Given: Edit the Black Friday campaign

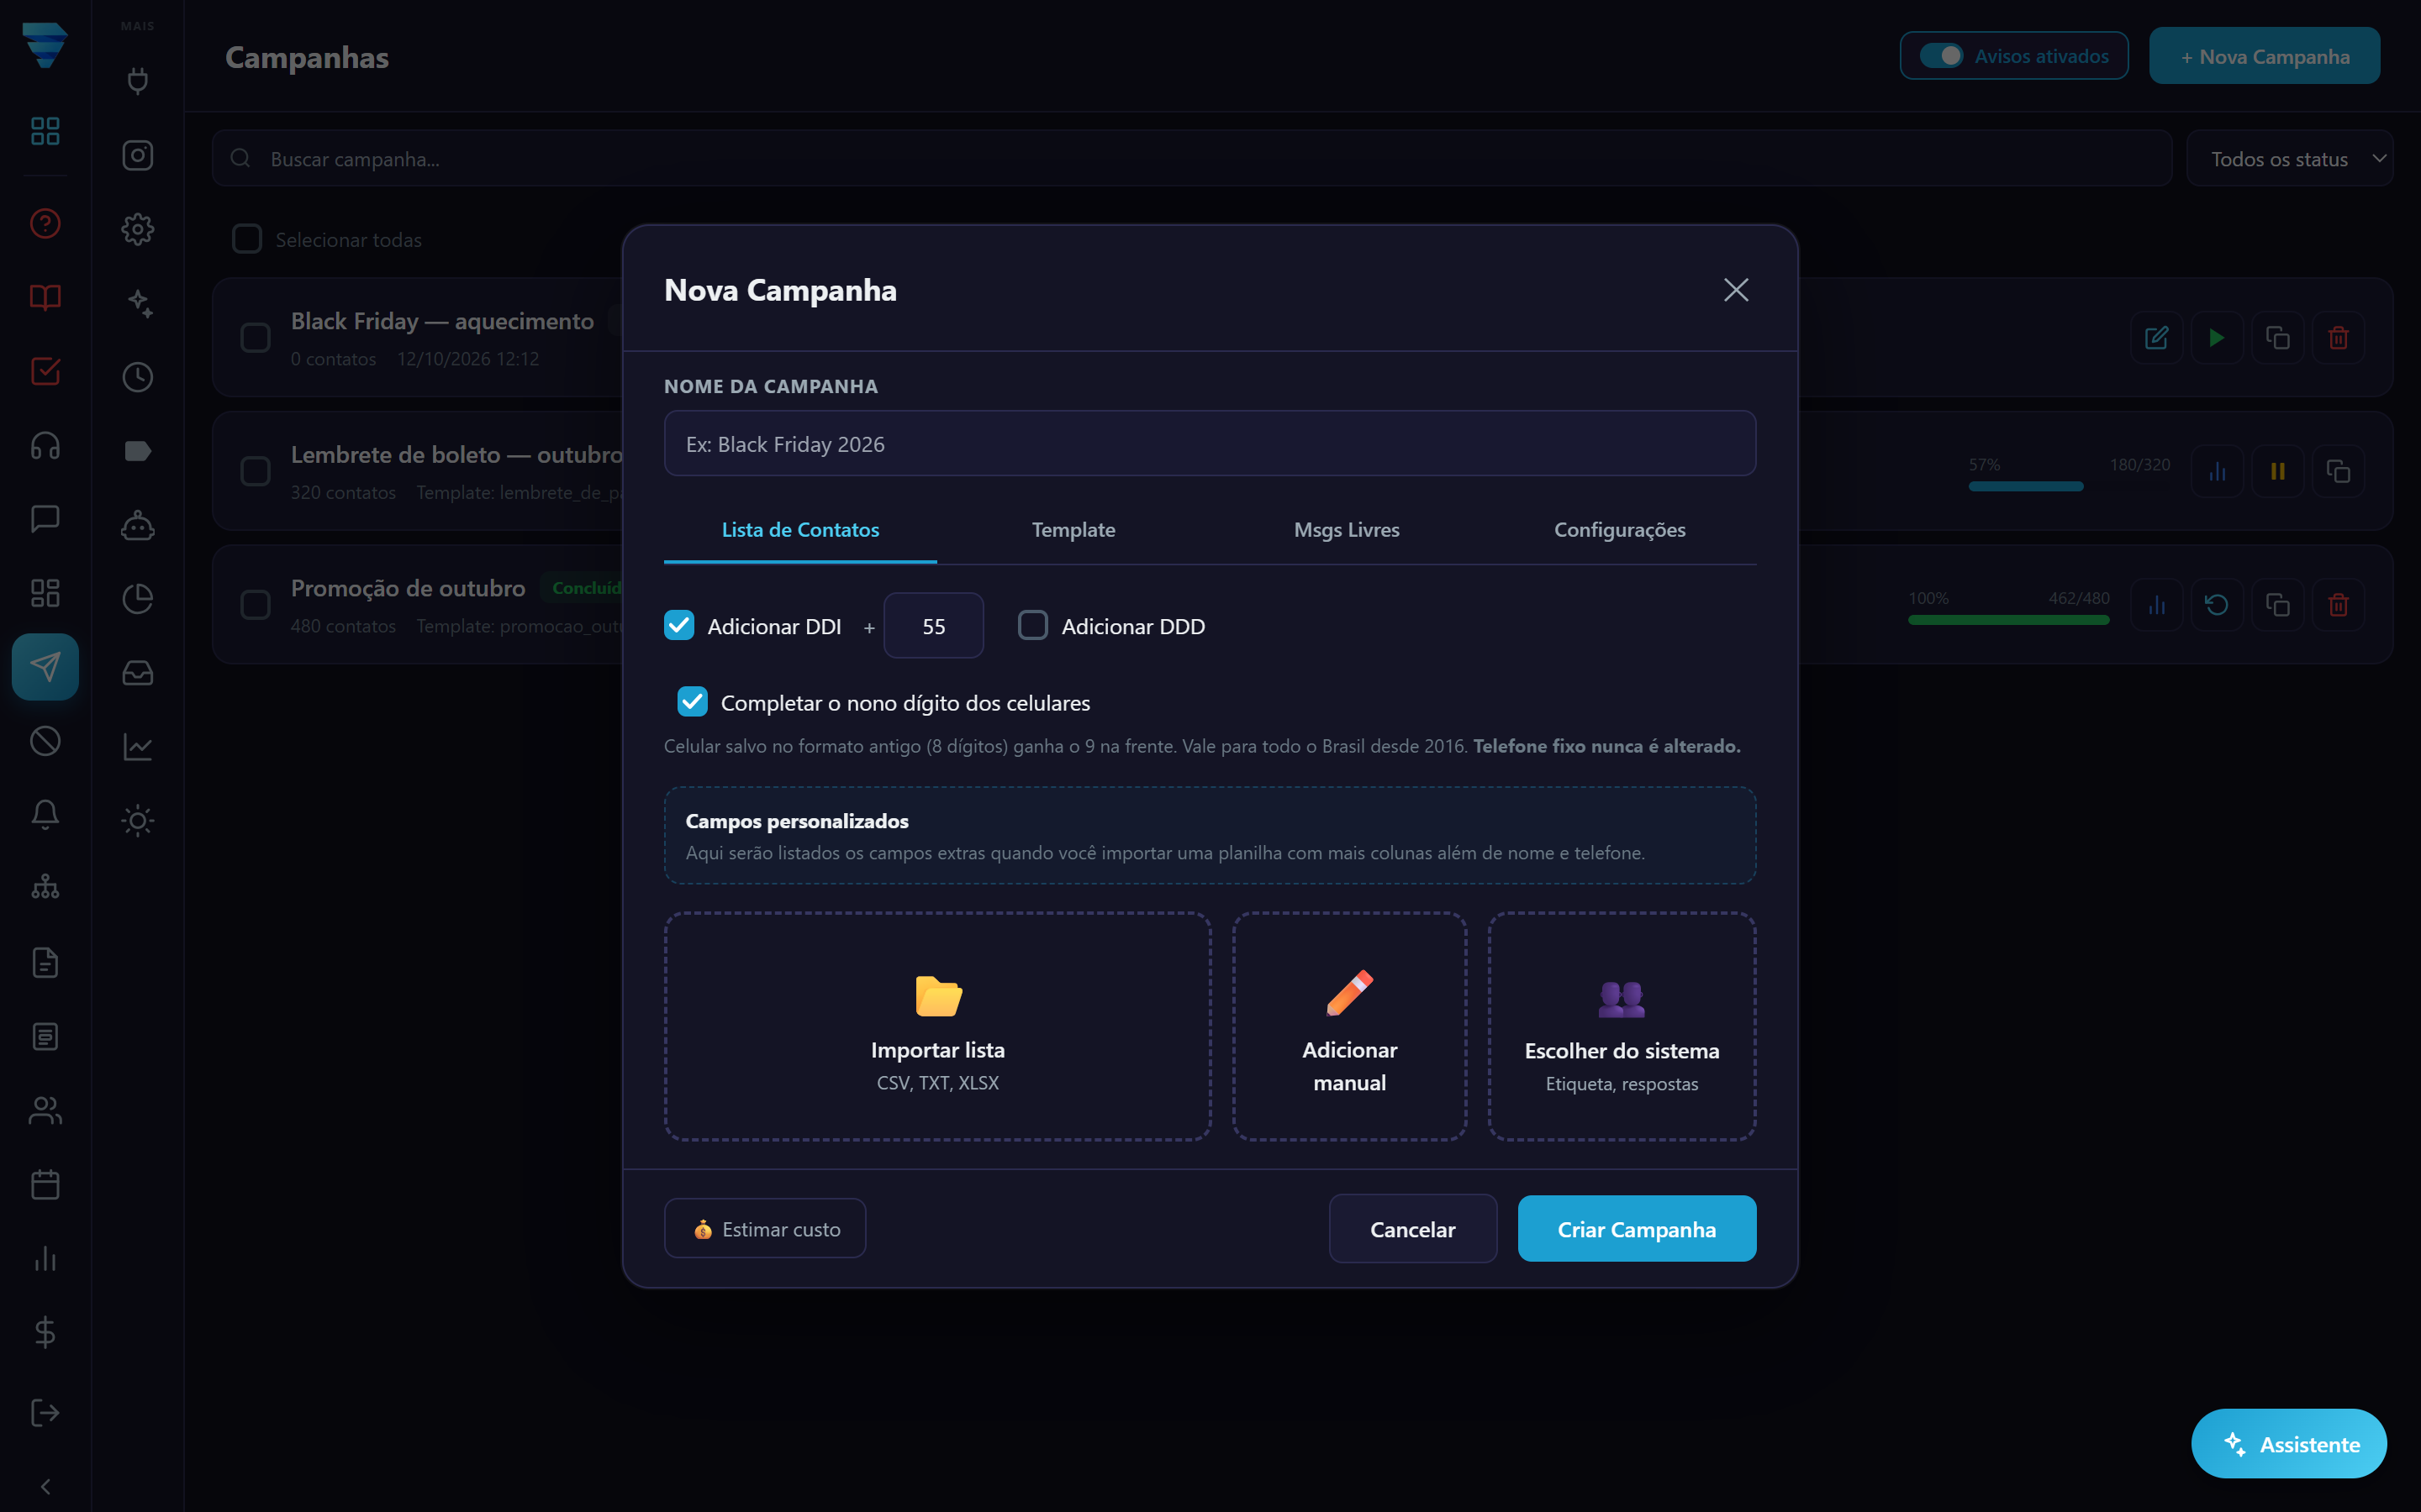Looking at the screenshot, I should click(2156, 338).
